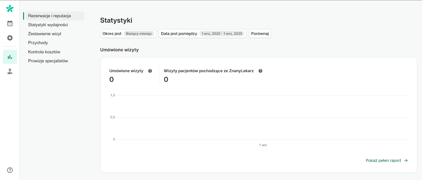422x180 pixels.
Task: Click the ZnanyLekarz logo at top left
Action: pyautogui.click(x=10, y=8)
